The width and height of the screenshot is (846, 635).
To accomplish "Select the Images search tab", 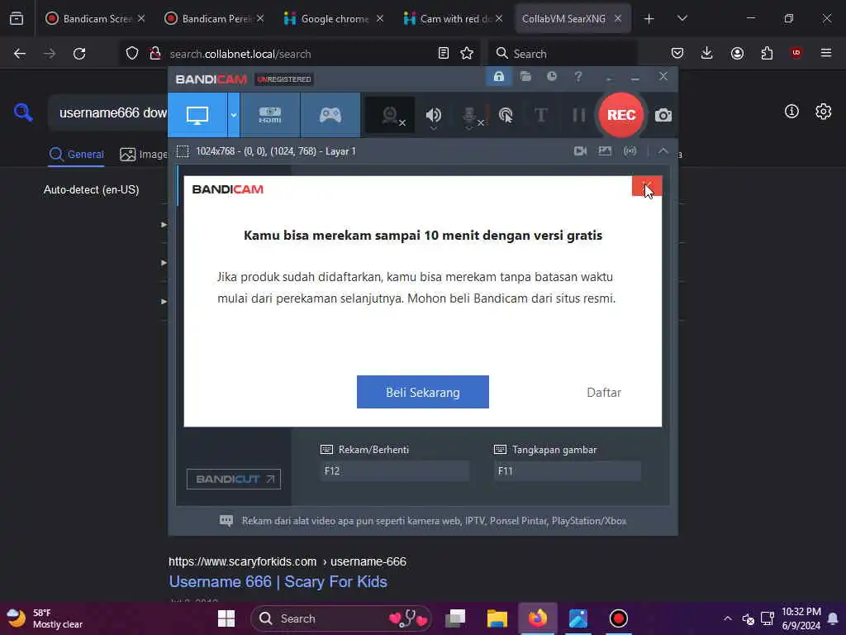I will (x=144, y=155).
